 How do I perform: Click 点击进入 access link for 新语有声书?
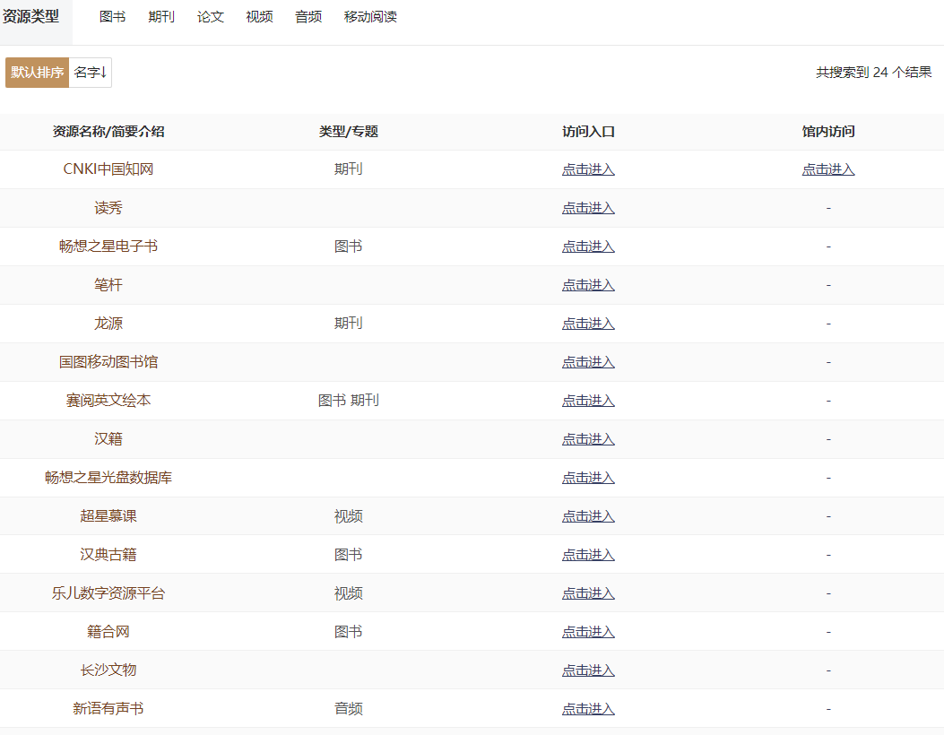click(588, 708)
